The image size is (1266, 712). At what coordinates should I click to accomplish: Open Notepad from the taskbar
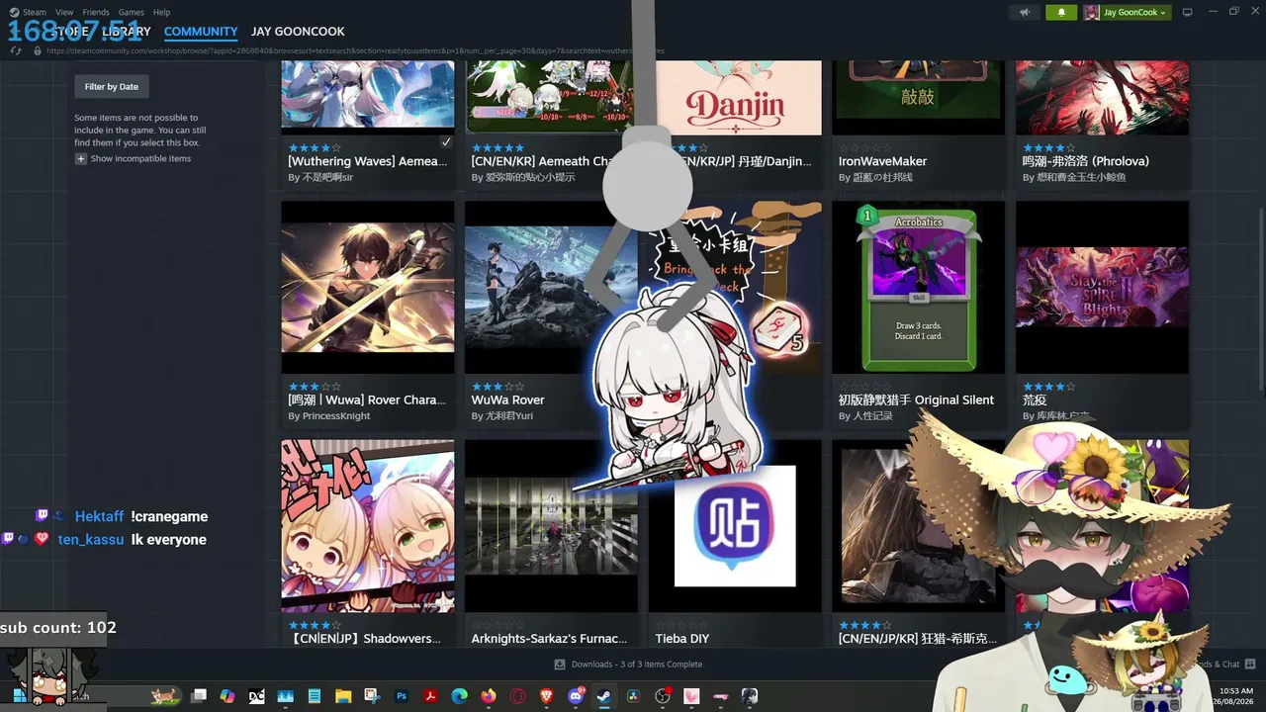(315, 696)
